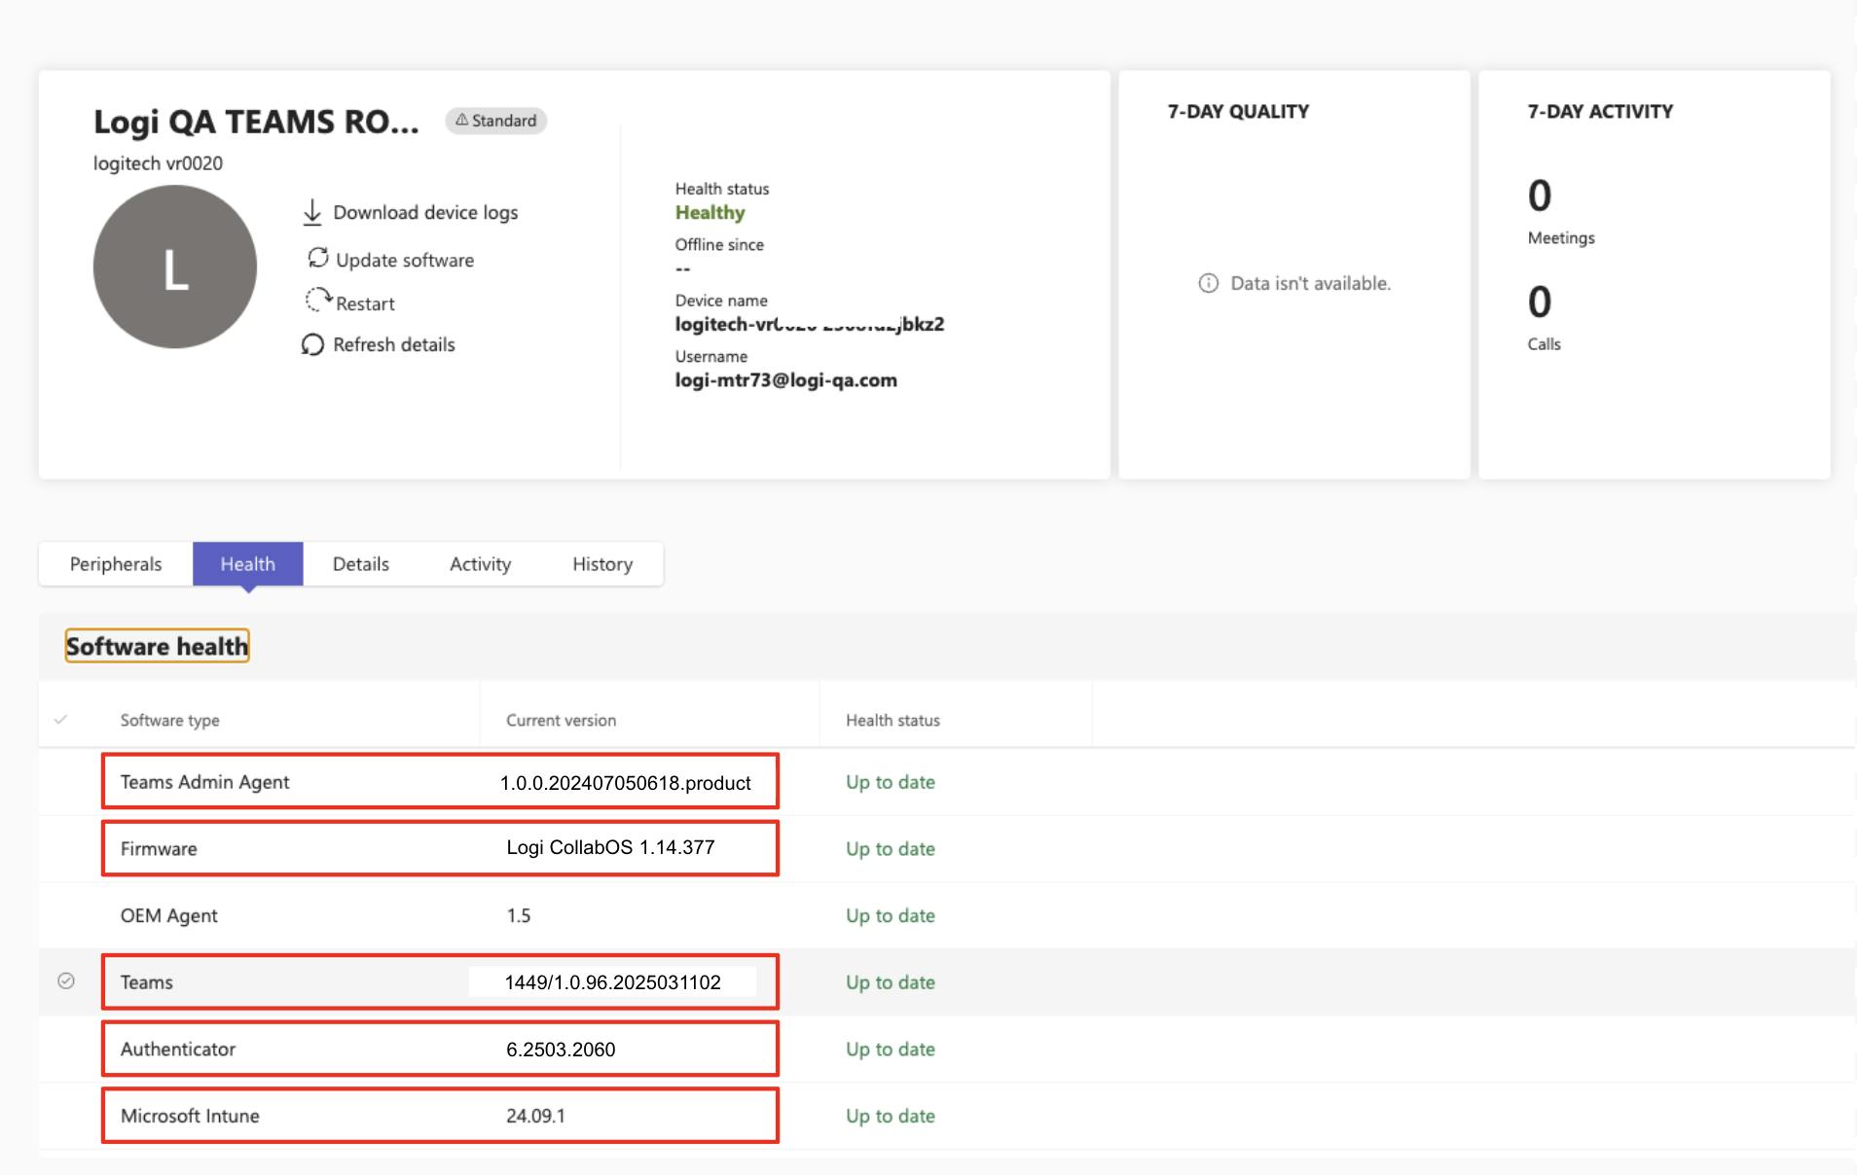Viewport: 1857px width, 1175px height.
Task: Click the warning icon in Standard badge
Action: point(461,120)
